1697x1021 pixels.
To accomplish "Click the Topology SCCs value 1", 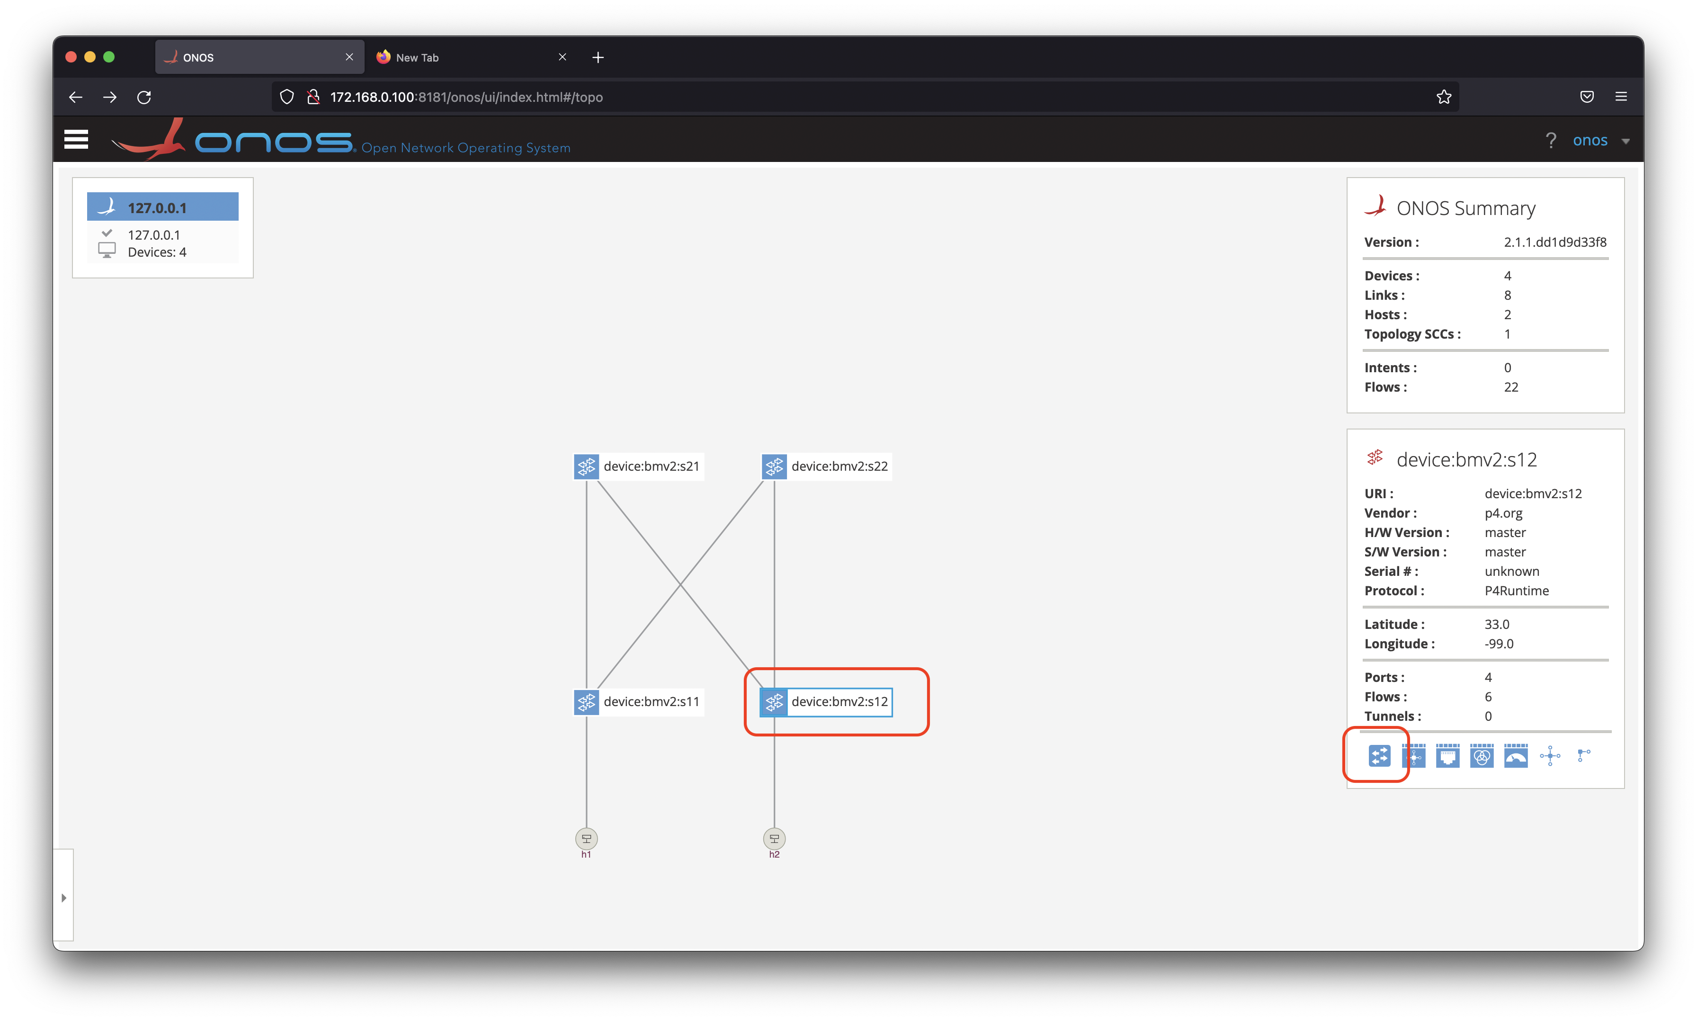I will pos(1507,334).
